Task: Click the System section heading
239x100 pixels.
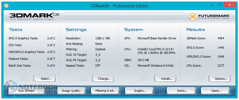Action: point(134,30)
